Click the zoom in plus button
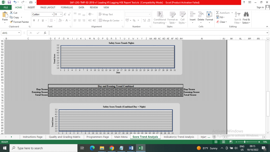The height and width of the screenshot is (152, 270). pyautogui.click(x=259, y=142)
